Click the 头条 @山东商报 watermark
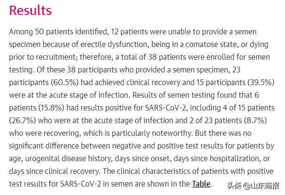The height and width of the screenshot is (195, 285). [x=254, y=185]
